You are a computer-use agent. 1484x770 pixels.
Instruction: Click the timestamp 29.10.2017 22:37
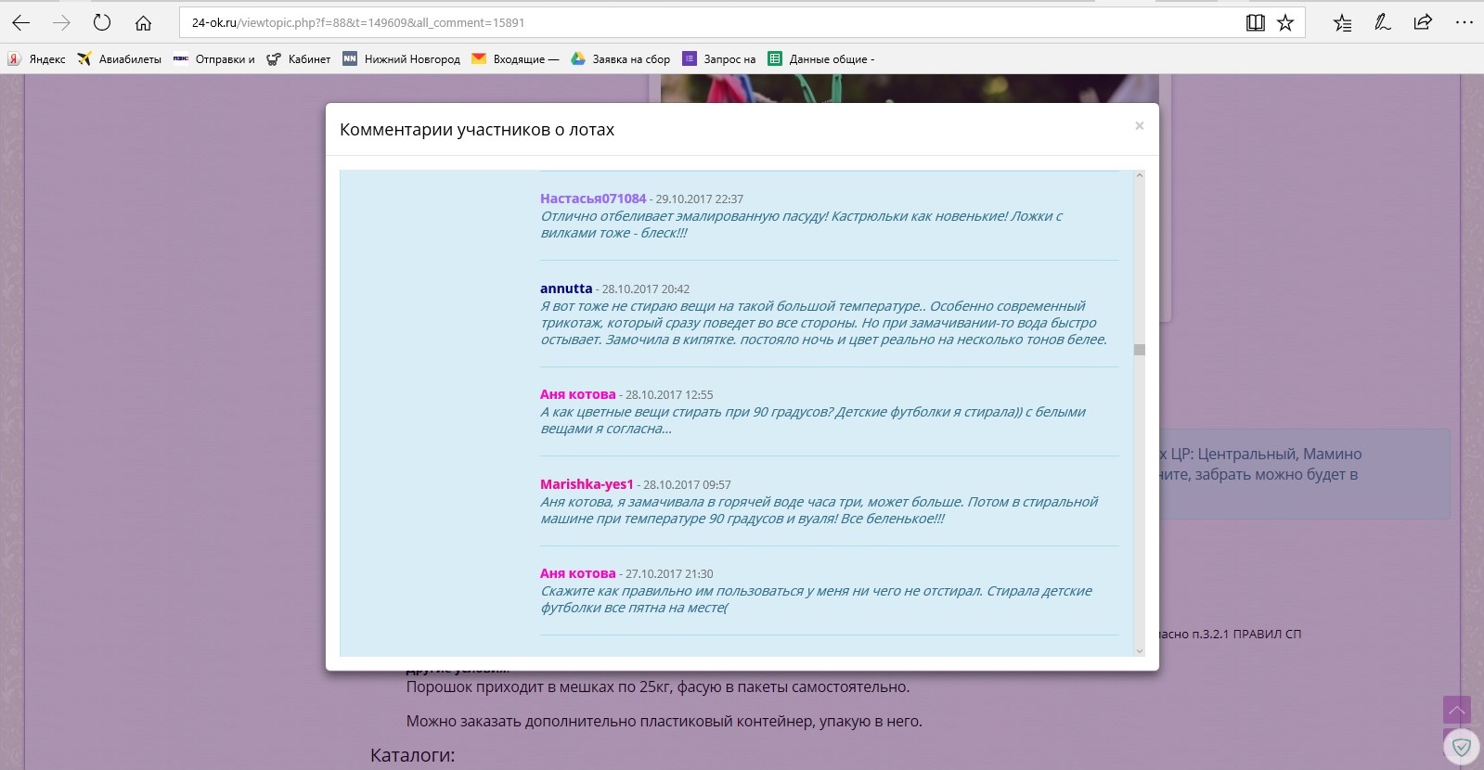point(700,199)
